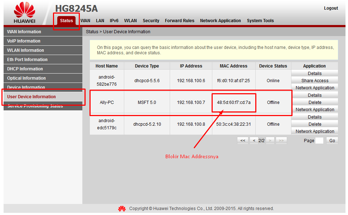348x215 pixels.
Task: Open Service Provisioning Status page
Action: (43, 106)
